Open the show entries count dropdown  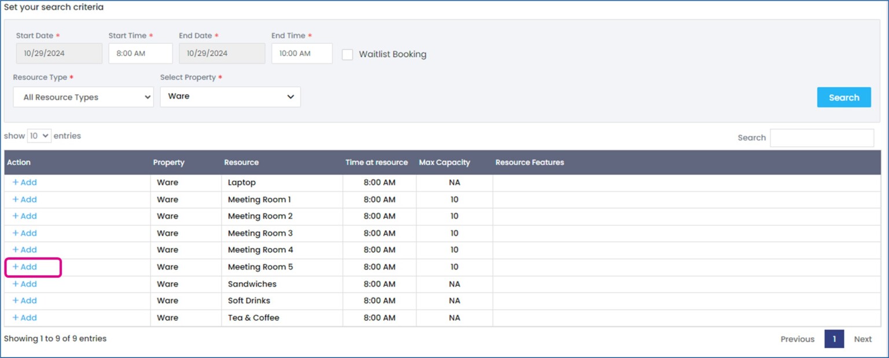pos(39,136)
